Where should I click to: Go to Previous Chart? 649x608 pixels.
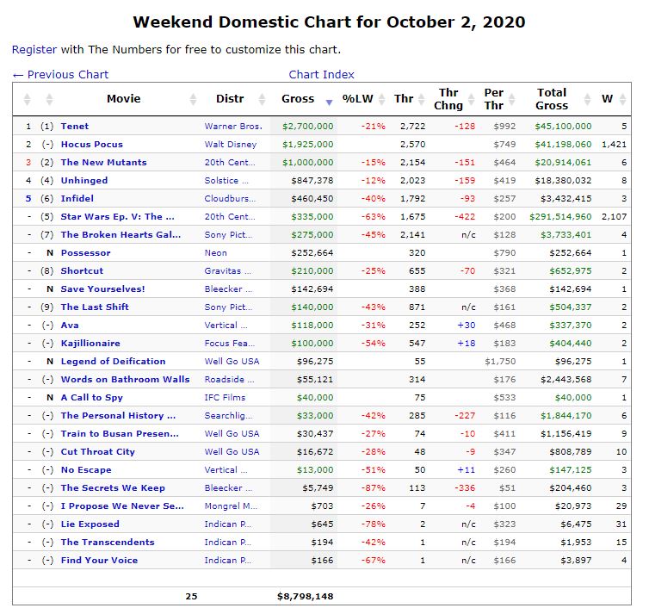pyautogui.click(x=60, y=74)
